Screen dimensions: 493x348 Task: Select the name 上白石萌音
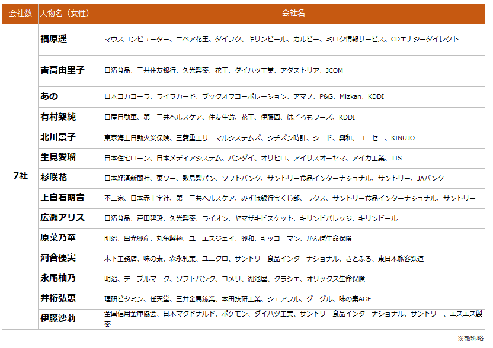pyautogui.click(x=62, y=198)
